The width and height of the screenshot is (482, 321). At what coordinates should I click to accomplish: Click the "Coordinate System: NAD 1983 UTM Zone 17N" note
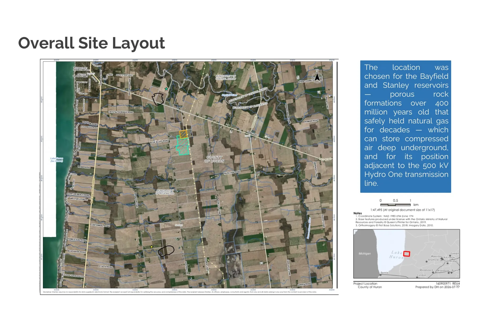(385, 216)
